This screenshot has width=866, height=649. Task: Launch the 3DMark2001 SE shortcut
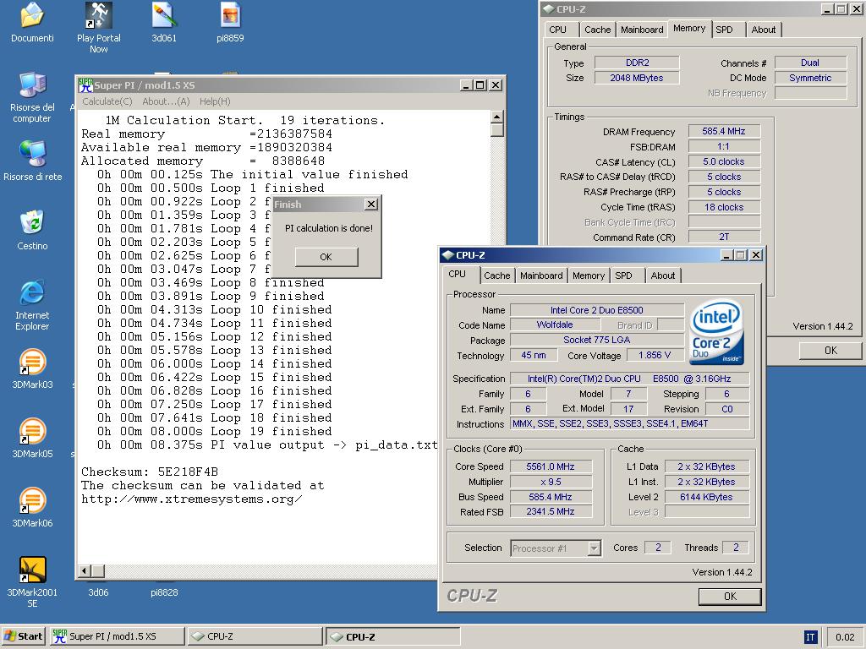[32, 570]
